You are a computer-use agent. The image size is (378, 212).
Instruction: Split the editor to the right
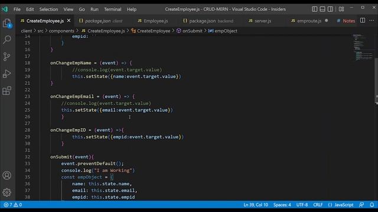[x=363, y=21]
